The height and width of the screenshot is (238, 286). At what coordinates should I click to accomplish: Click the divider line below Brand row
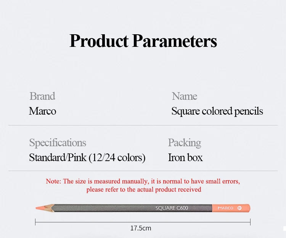(143, 125)
